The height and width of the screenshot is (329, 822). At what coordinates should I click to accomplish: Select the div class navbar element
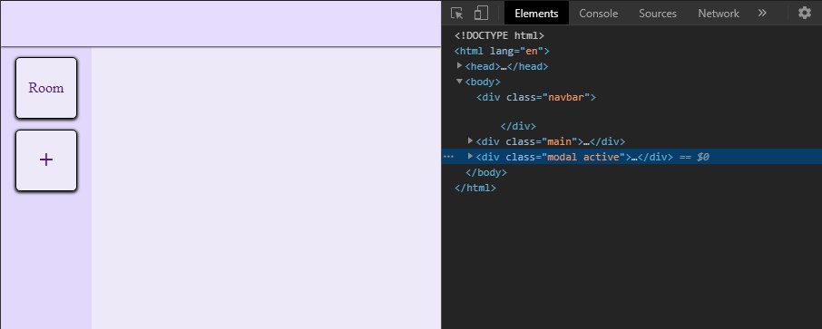coord(536,98)
